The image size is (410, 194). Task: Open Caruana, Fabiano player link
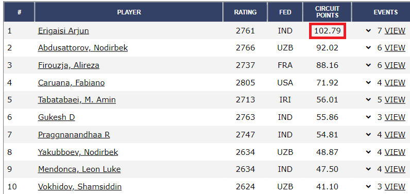click(x=72, y=83)
